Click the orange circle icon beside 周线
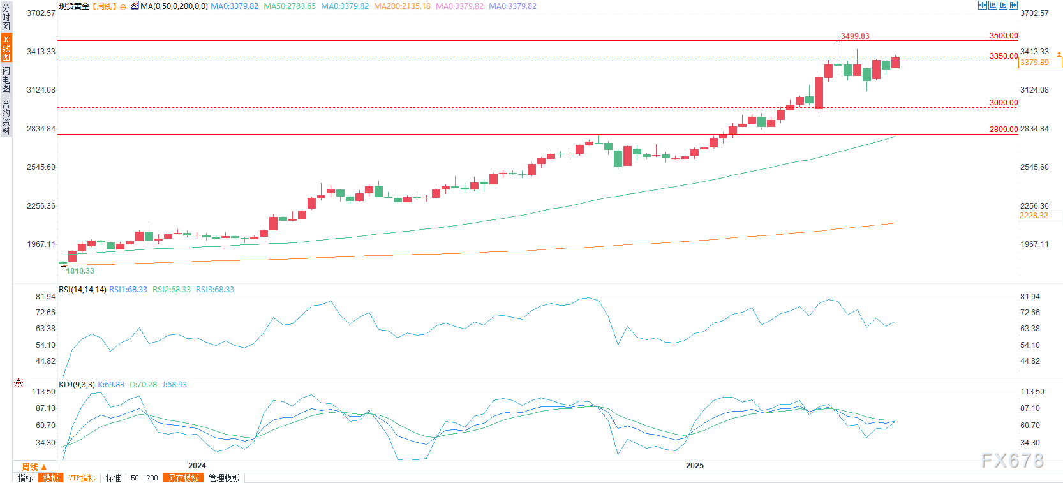This screenshot has height=483, width=1063. click(123, 7)
